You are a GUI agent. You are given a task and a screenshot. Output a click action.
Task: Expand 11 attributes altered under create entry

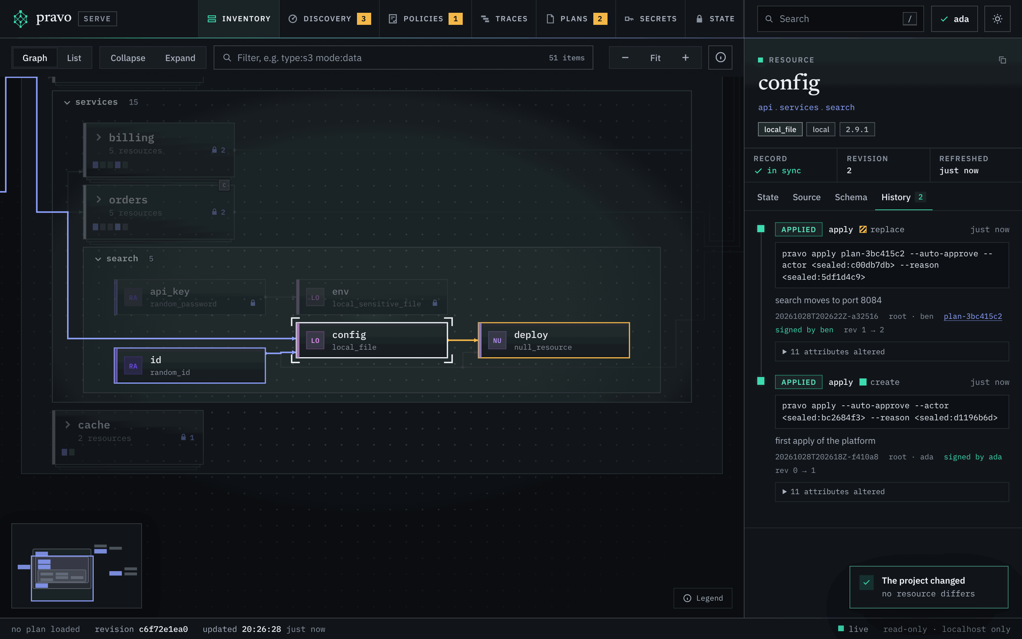[891, 492]
